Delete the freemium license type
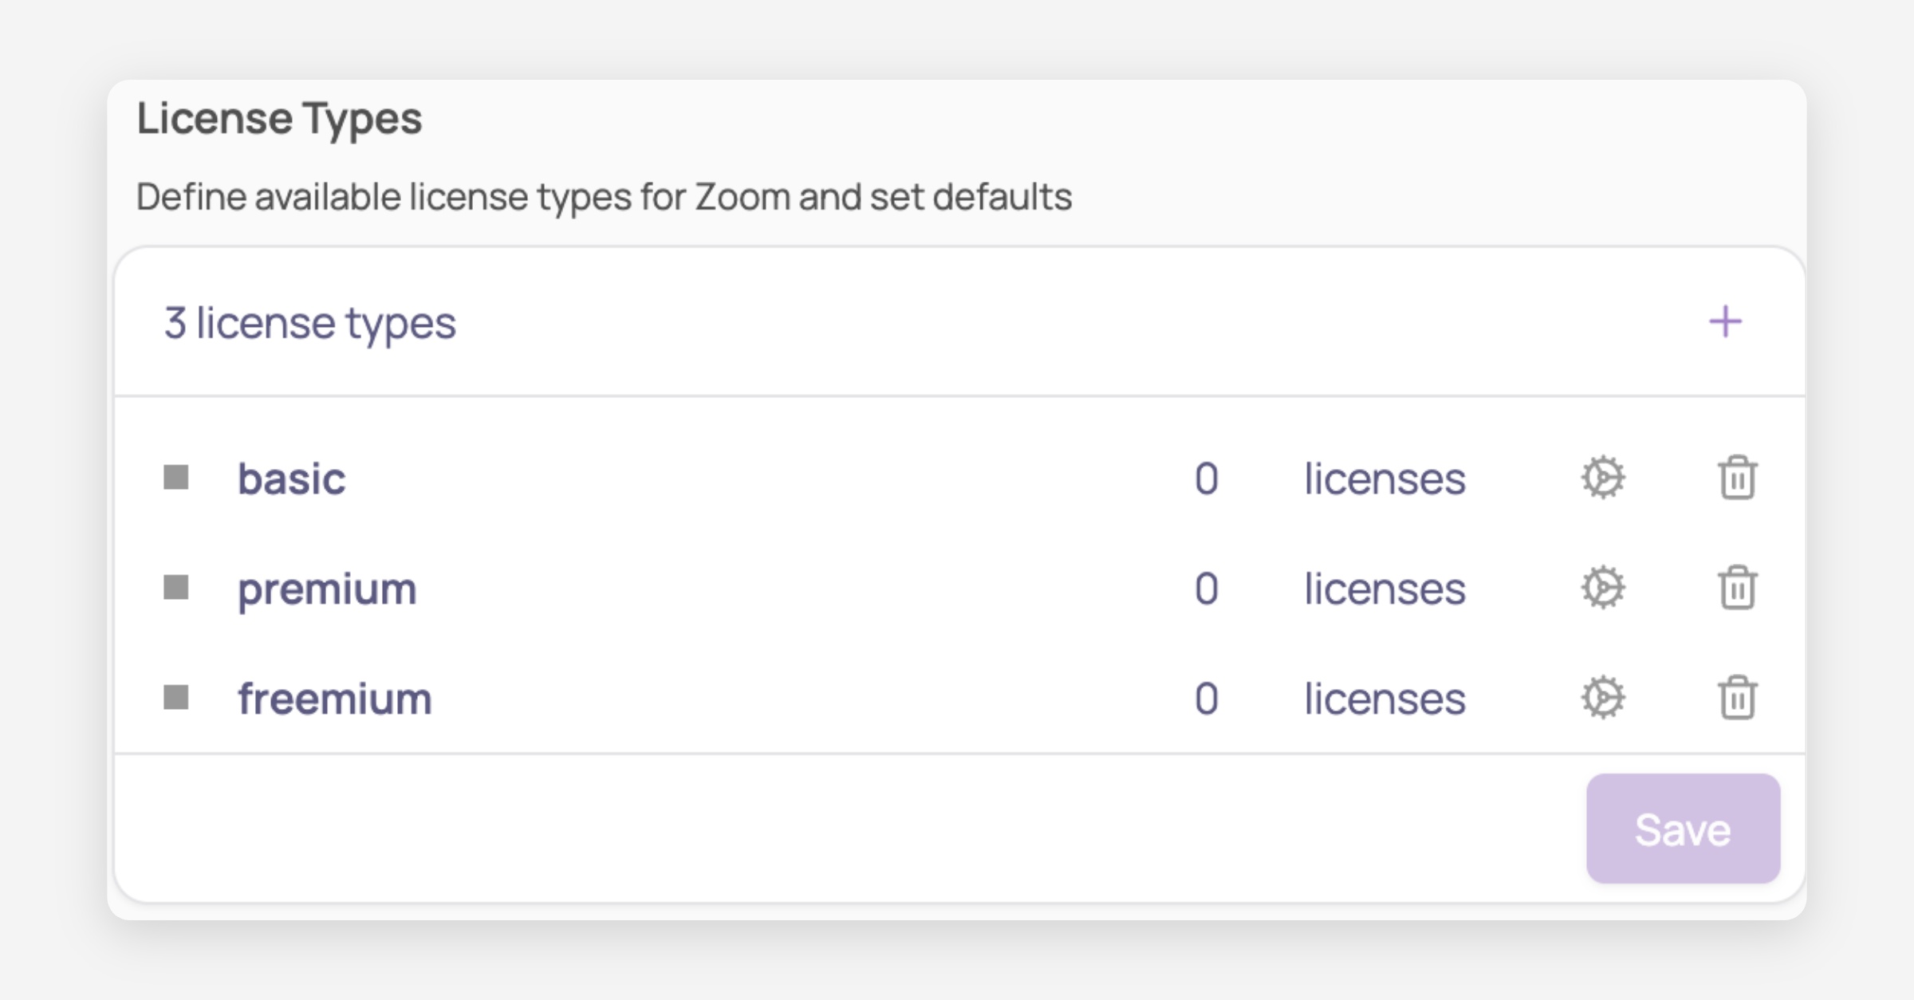 tap(1737, 699)
